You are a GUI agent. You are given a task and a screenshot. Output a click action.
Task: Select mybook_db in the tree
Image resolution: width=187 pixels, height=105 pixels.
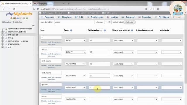click(x=13, y=35)
